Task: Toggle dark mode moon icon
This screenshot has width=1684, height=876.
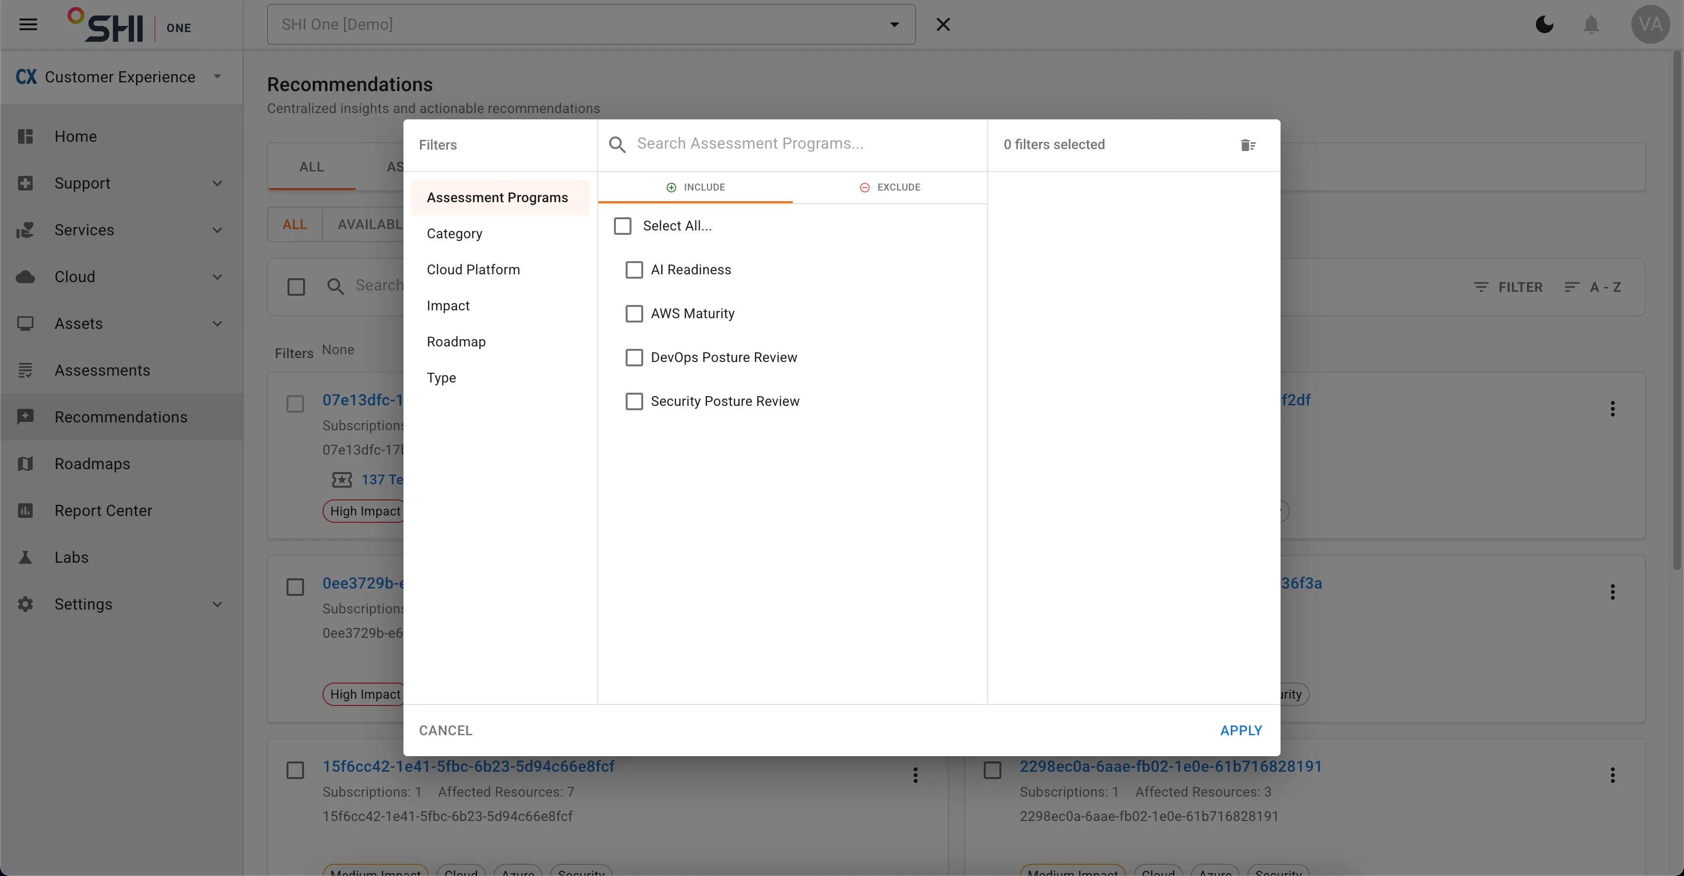Action: point(1544,25)
